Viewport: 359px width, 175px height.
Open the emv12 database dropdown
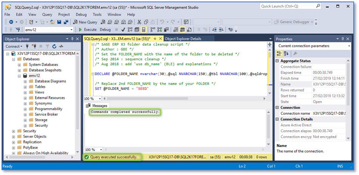coord(71,29)
